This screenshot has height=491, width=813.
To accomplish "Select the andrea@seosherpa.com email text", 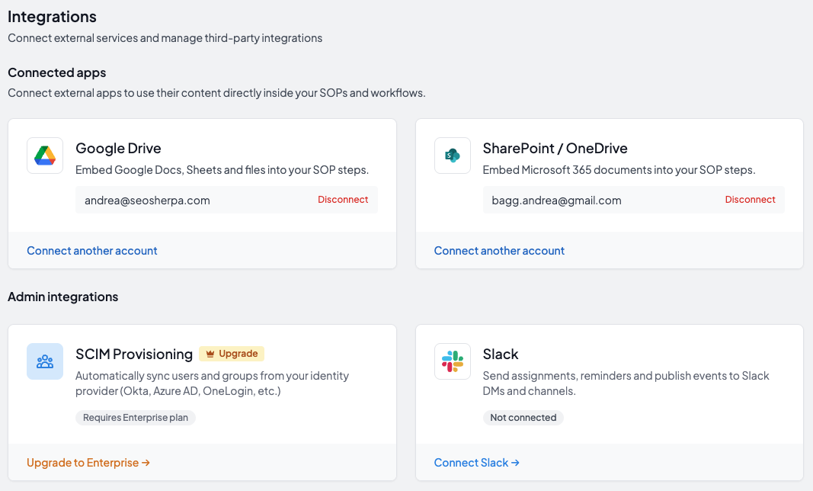I will (147, 201).
